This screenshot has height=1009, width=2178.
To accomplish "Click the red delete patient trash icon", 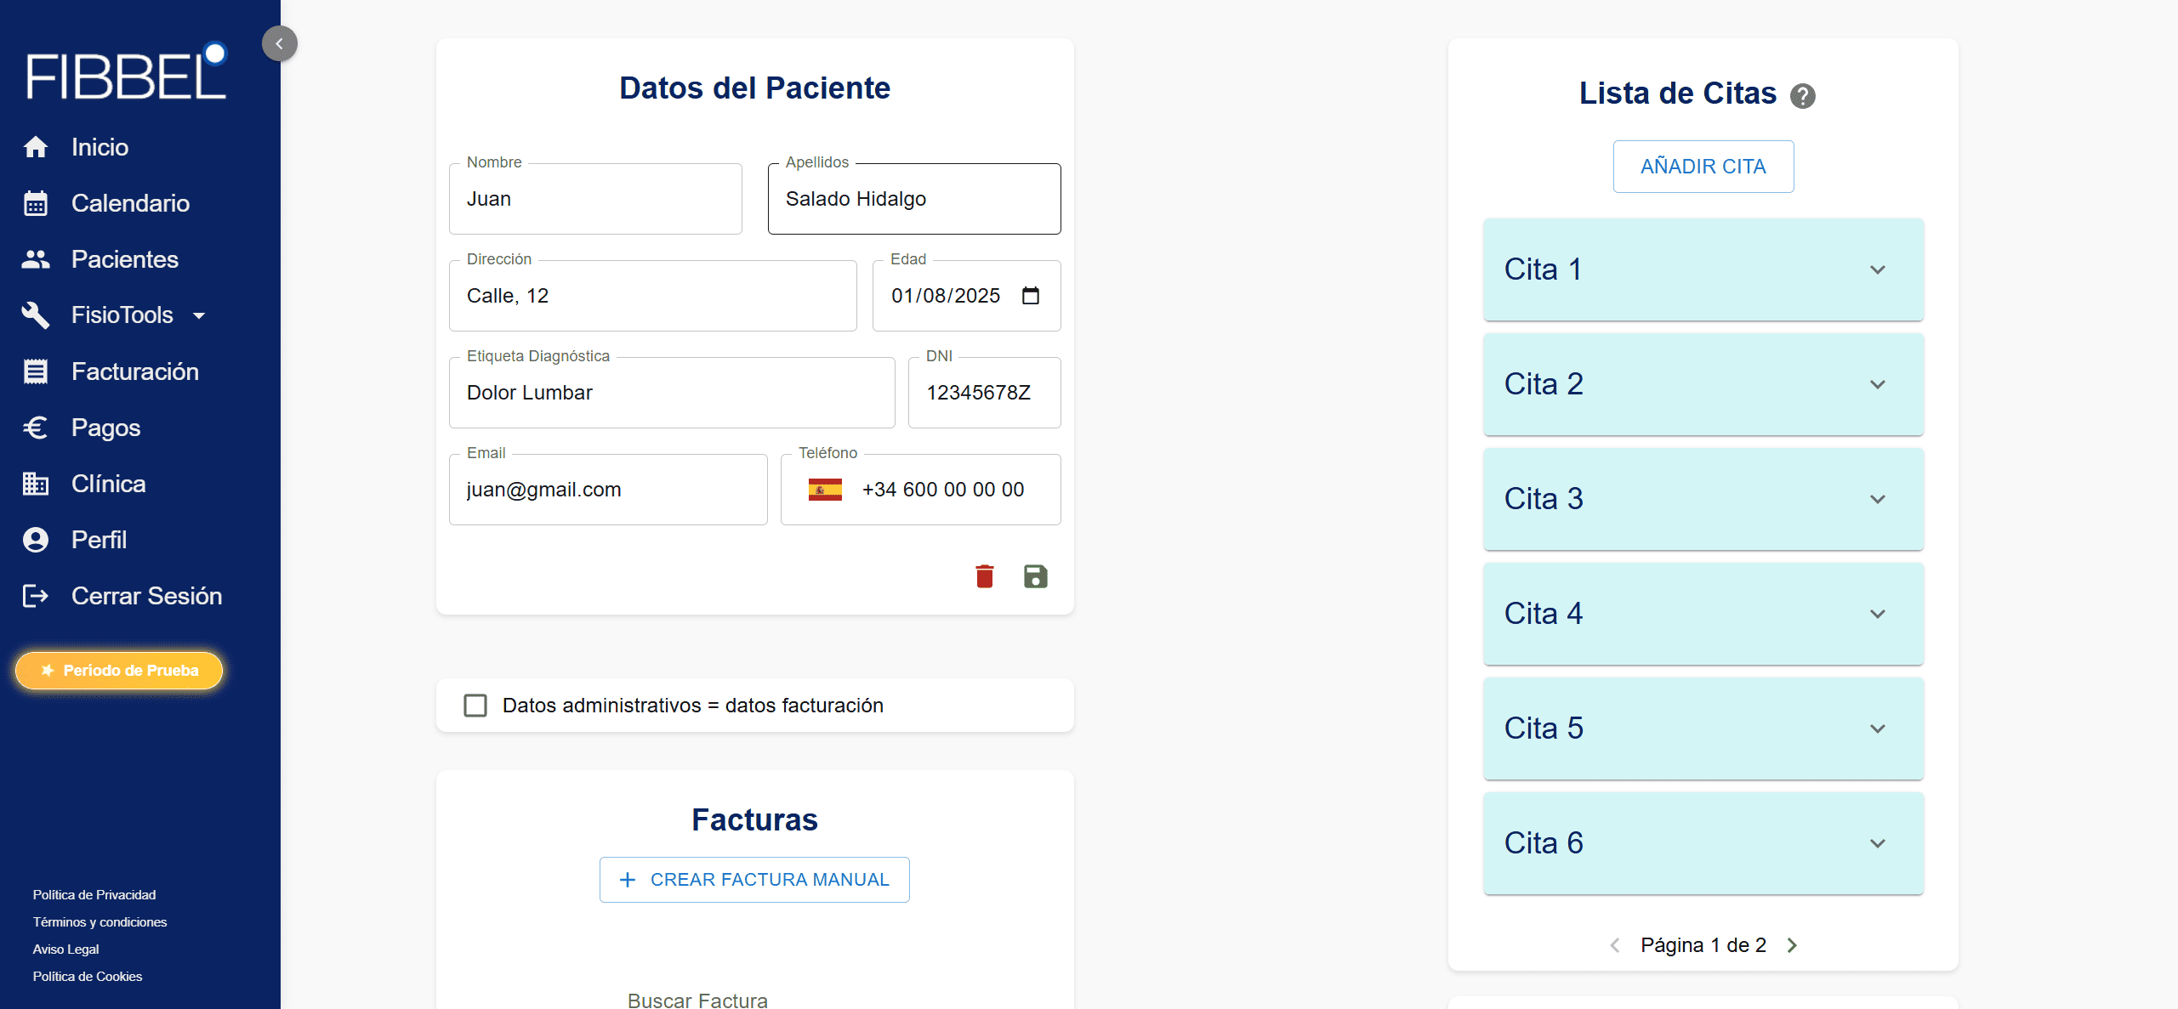I will click(x=984, y=576).
